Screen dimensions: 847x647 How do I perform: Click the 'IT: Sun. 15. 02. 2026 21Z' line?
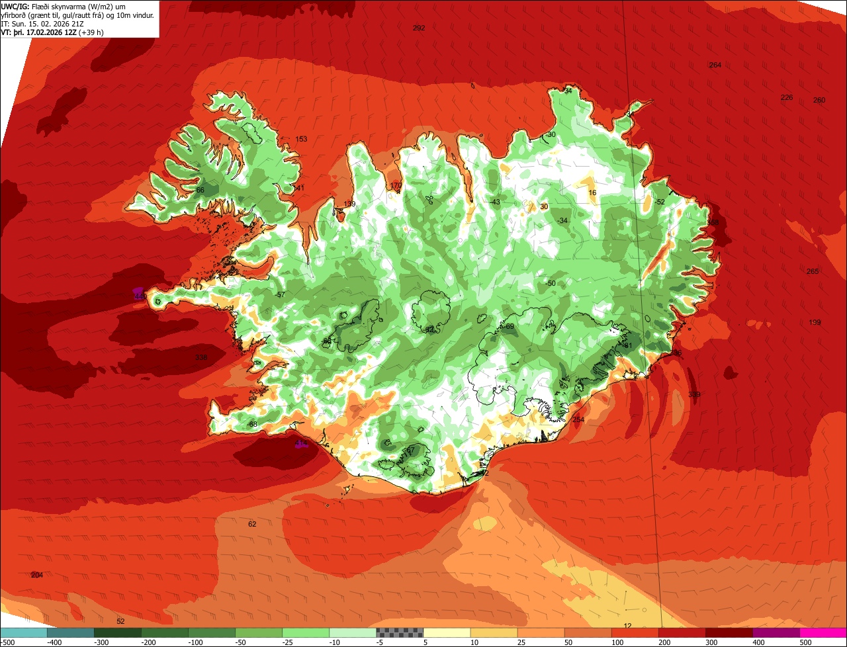[42, 24]
